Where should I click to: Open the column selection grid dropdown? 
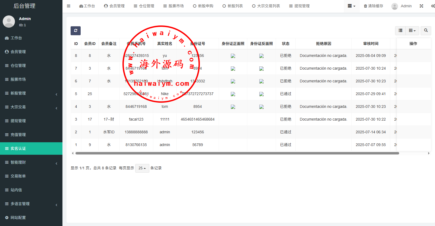pyautogui.click(x=412, y=31)
